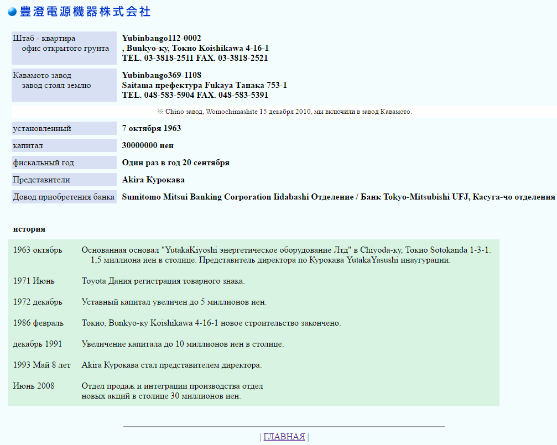557x445 pixels.
Task: Select the 'история' heading
Action: pyautogui.click(x=29, y=229)
